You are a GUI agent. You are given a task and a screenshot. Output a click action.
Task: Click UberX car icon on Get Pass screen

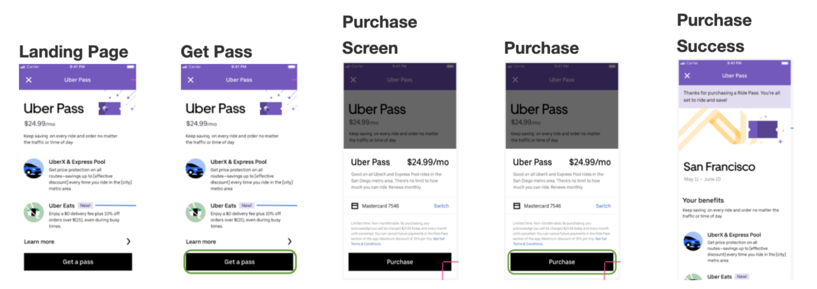coord(195,169)
